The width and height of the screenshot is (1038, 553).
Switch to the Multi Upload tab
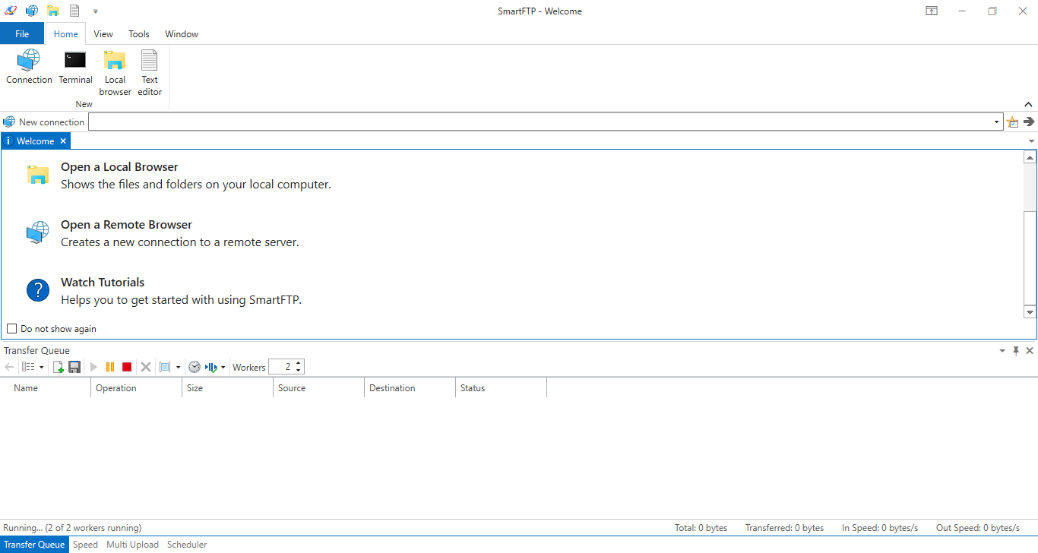[x=132, y=545]
